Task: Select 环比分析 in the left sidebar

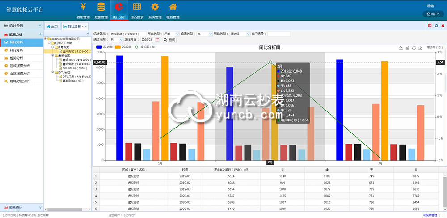Action: 17,50
